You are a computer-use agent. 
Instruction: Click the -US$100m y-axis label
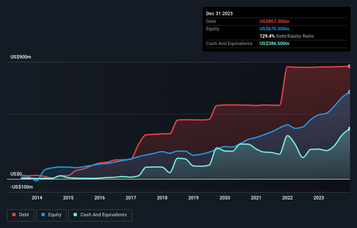point(22,187)
